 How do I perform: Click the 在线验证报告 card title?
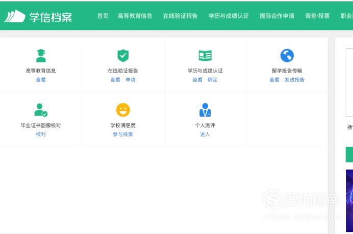(123, 71)
